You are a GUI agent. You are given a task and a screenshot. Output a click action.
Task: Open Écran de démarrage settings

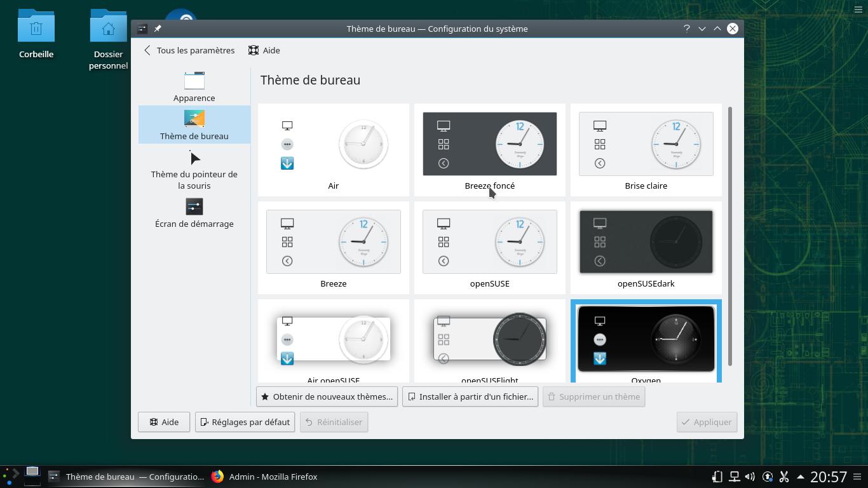(194, 212)
